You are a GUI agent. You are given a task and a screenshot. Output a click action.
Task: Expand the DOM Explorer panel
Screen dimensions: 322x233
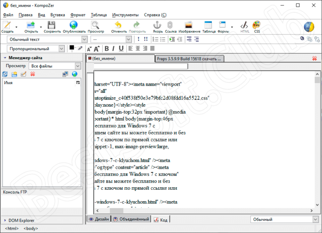[x=5, y=220]
